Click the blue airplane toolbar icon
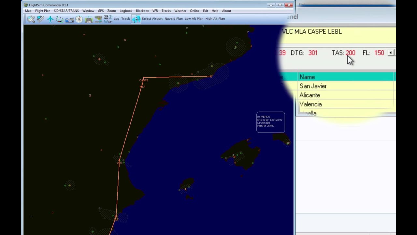Screen dimensions: 417x235 50,19
